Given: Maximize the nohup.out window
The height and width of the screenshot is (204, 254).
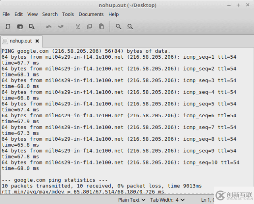Looking at the screenshot, I should [238, 5].
